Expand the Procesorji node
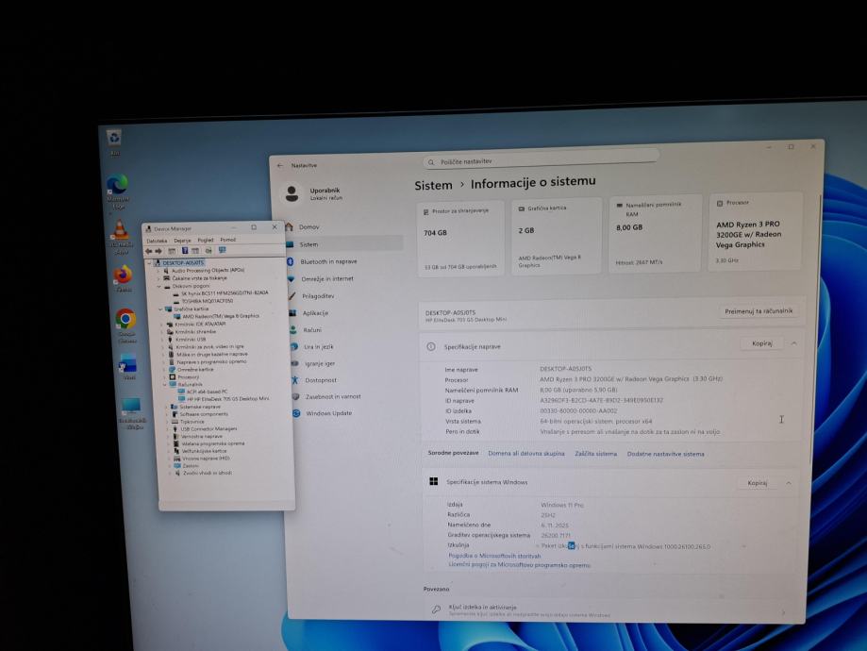 164,376
